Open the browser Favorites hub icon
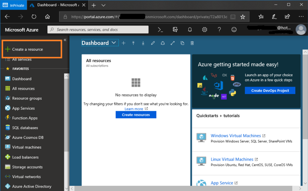This screenshot has width=308, height=191. click(x=261, y=17)
